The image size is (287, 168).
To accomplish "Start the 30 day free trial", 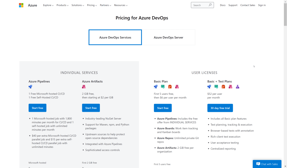I will click(220, 108).
